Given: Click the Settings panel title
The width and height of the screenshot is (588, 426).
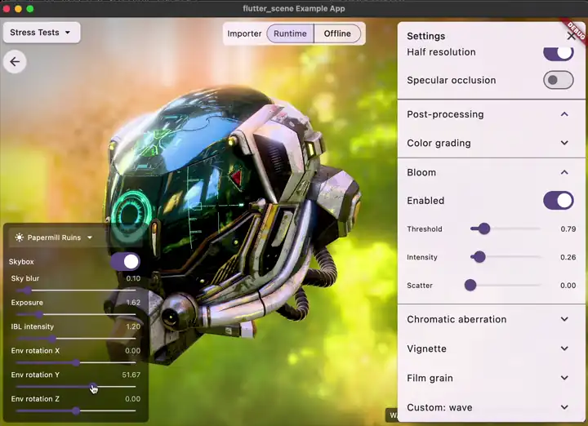Looking at the screenshot, I should (x=426, y=36).
